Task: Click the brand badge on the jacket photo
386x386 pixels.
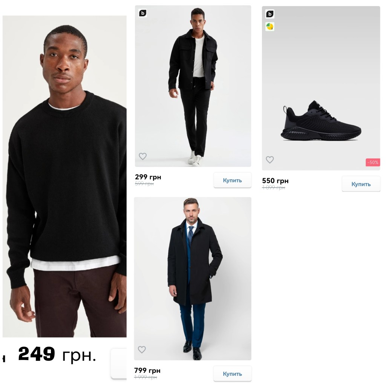Action: tap(143, 13)
